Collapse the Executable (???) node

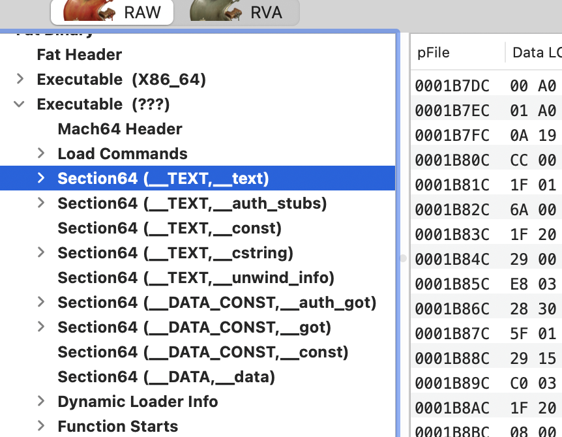click(x=20, y=104)
